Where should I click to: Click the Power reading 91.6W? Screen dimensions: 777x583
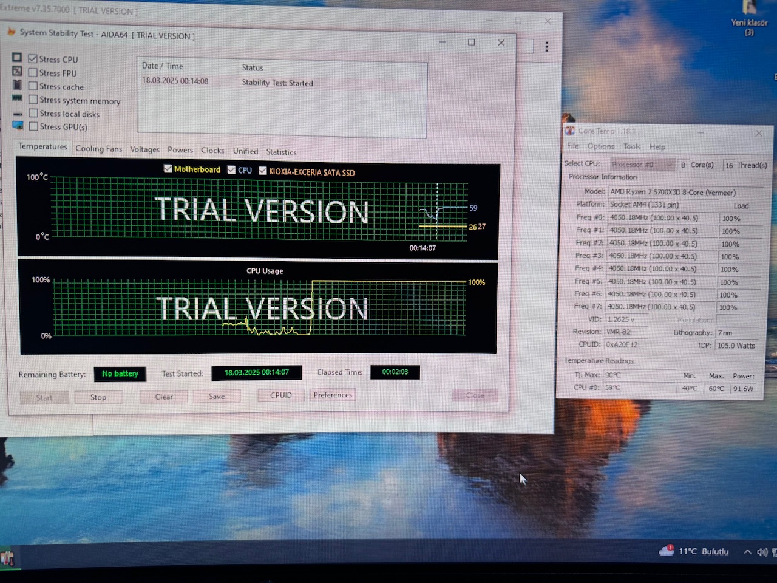click(x=744, y=389)
